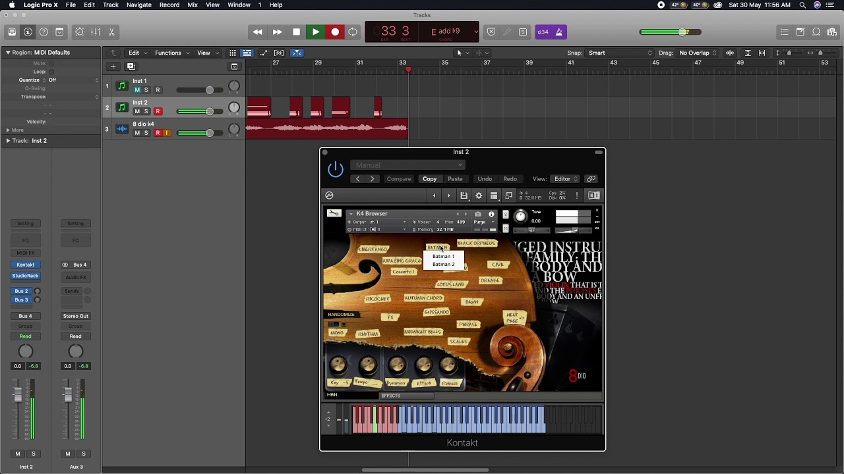Click the Randomize label in Kontakt
844x474 pixels.
341,314
